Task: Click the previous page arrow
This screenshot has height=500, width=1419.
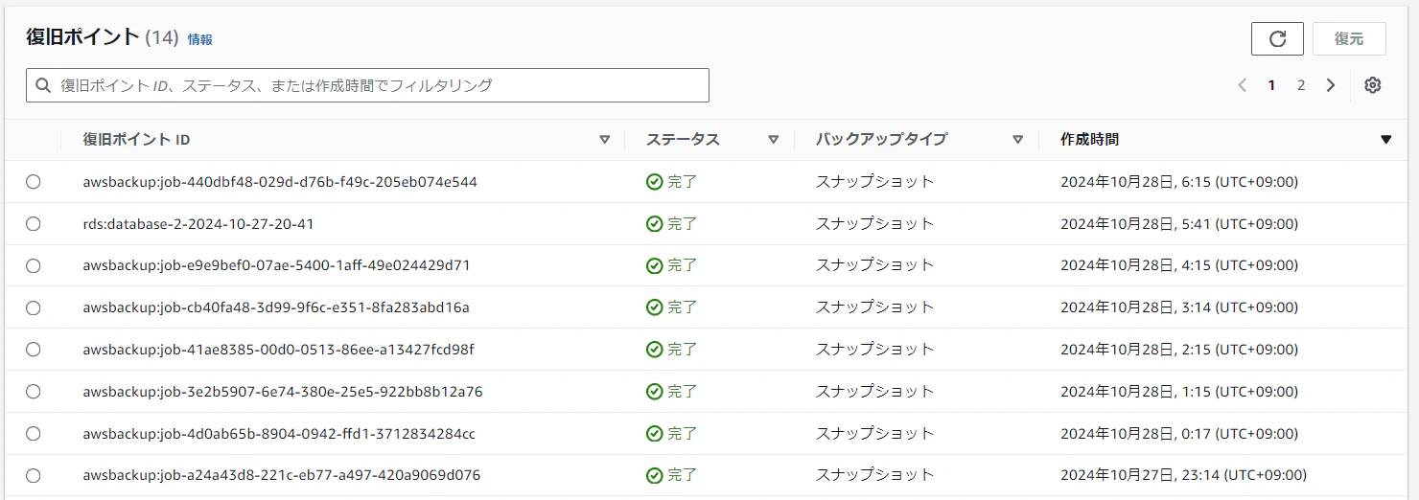Action: 1243,85
